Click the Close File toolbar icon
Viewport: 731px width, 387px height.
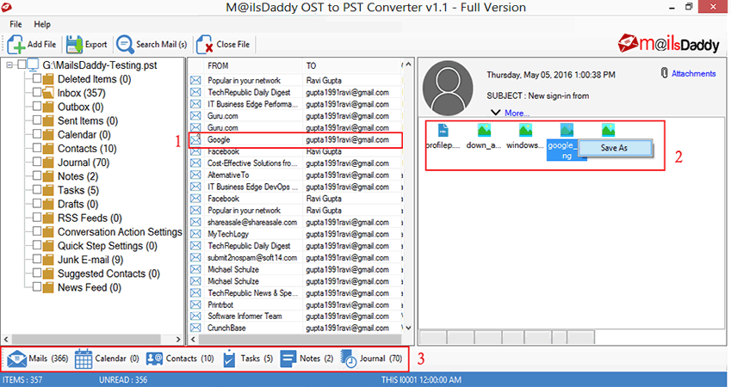205,45
